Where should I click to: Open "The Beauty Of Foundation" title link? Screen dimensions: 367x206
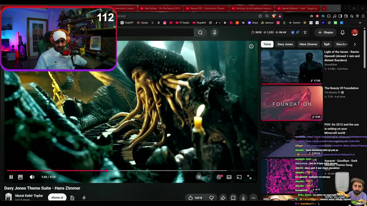(x=341, y=88)
